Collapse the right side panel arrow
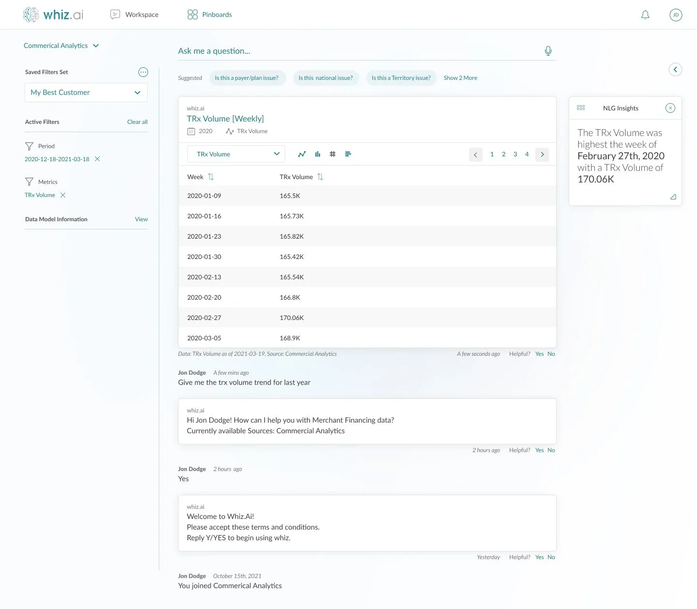697x609 pixels. 675,69
